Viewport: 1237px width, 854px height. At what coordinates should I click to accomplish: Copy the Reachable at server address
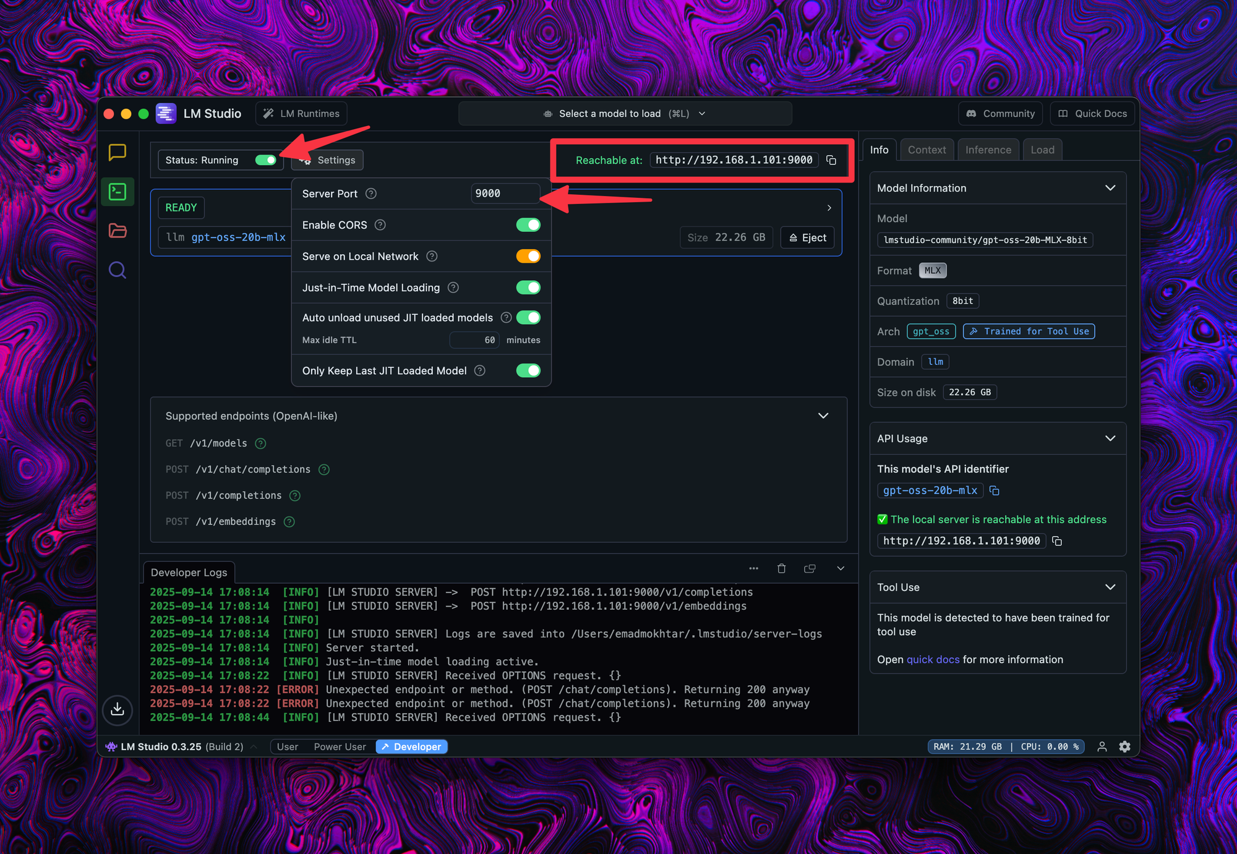click(x=831, y=160)
